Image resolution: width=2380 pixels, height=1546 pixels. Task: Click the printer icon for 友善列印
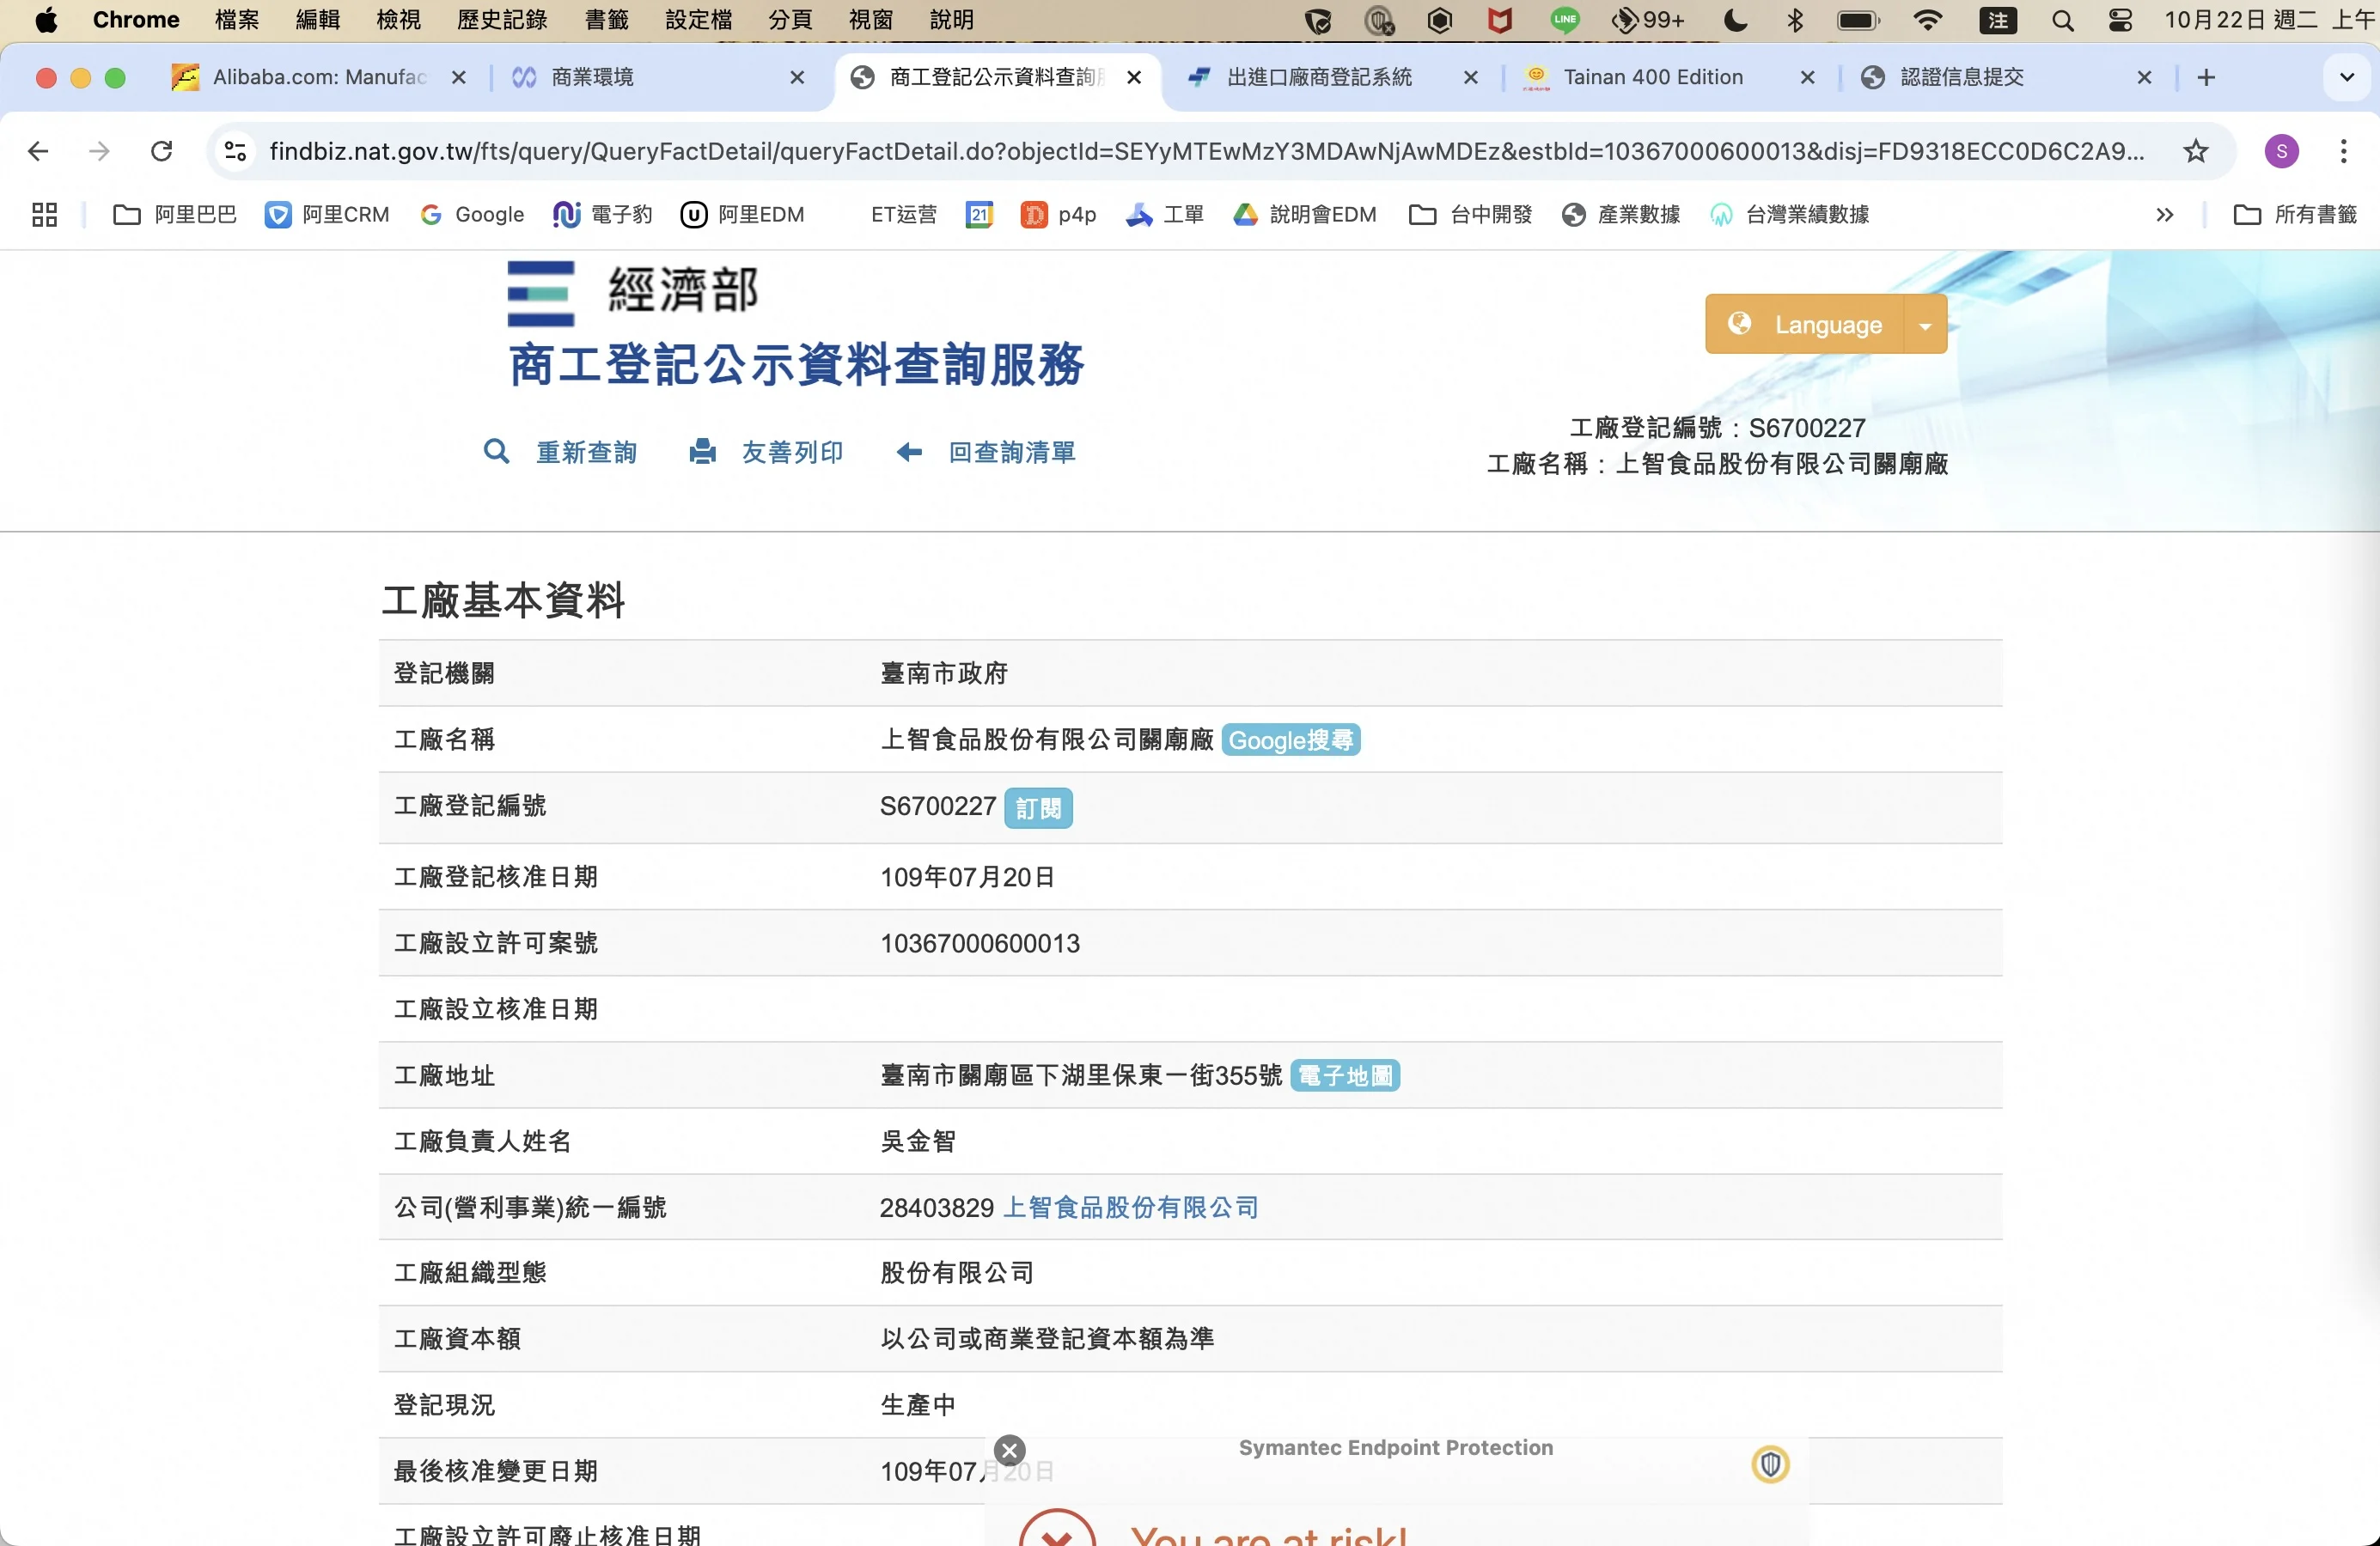(703, 452)
